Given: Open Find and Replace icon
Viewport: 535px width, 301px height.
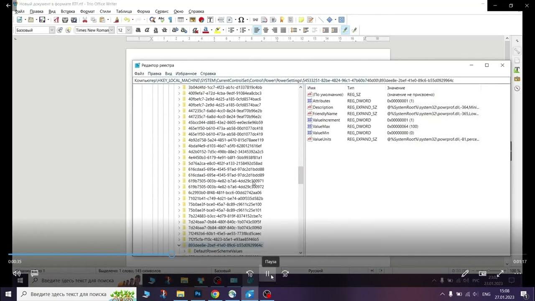Looking at the screenshot, I should pyautogui.click(x=153, y=20).
